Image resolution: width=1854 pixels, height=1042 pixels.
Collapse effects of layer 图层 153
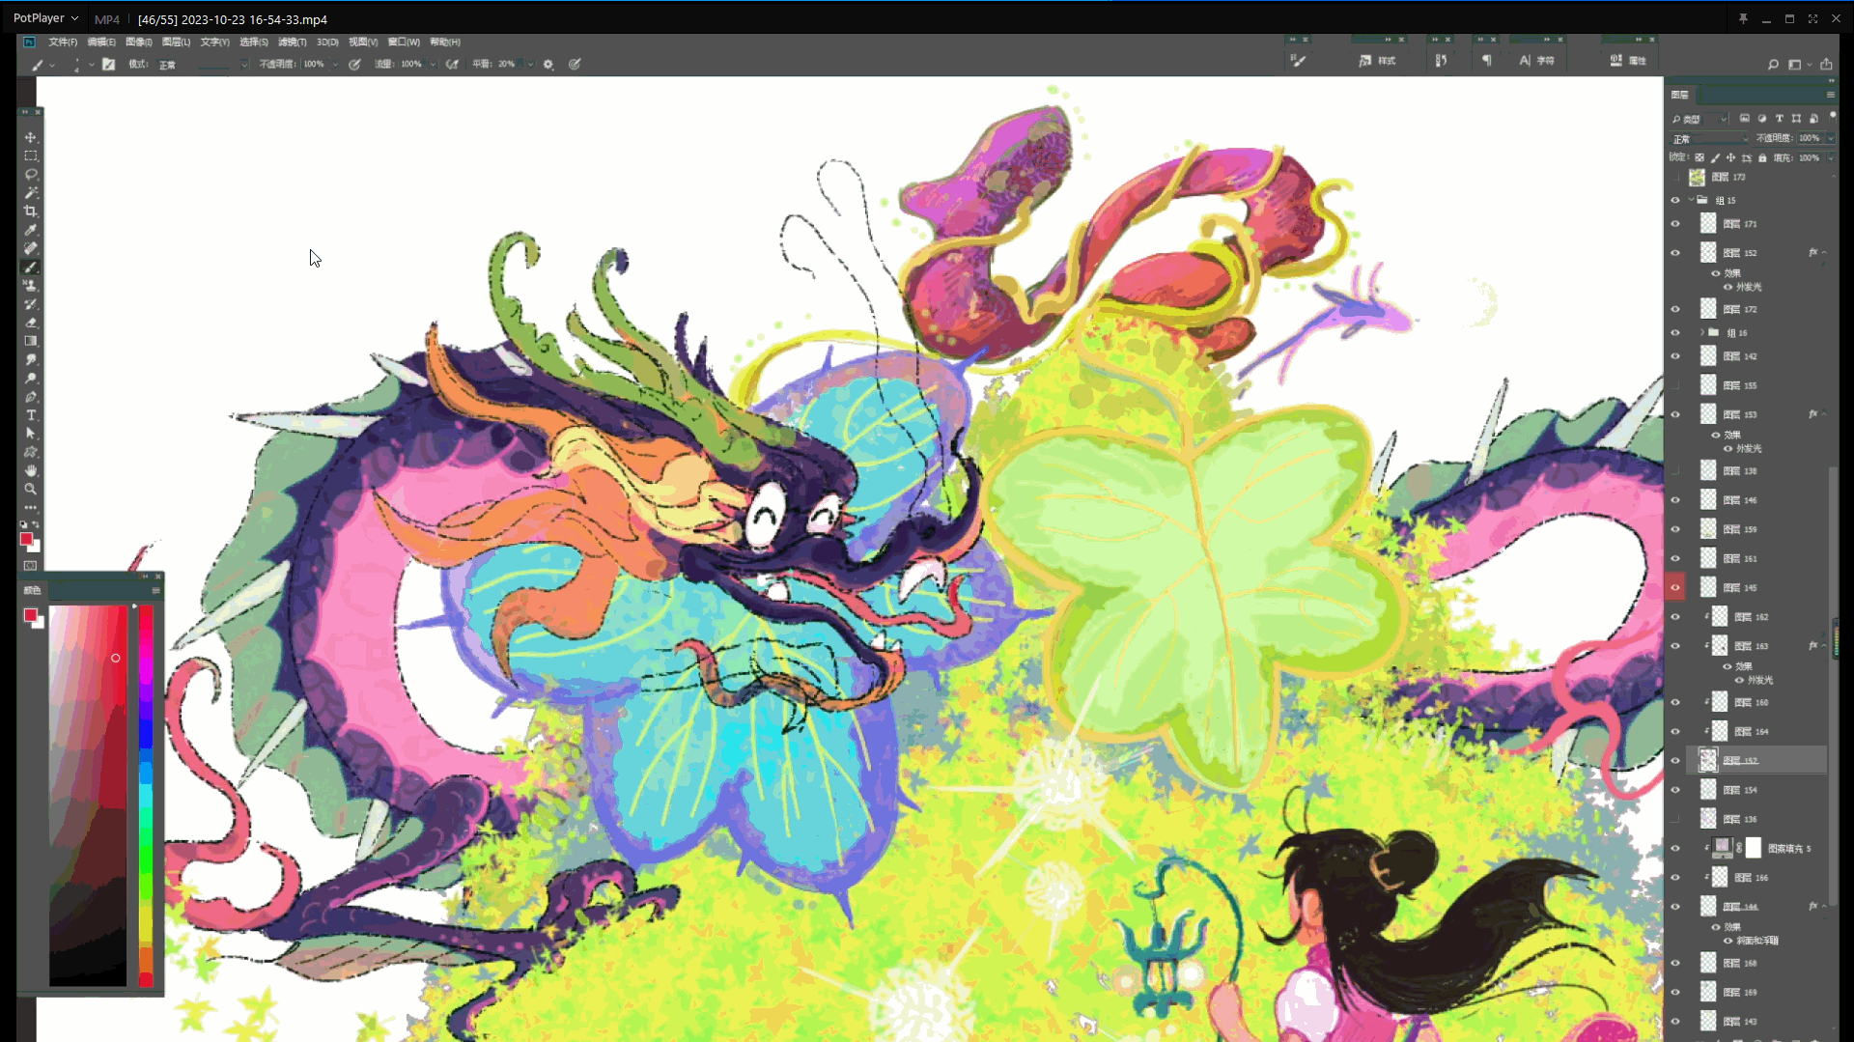[x=1824, y=414]
